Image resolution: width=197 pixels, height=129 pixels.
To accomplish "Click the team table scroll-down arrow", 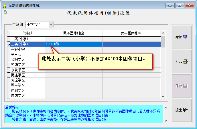I will tap(163, 96).
